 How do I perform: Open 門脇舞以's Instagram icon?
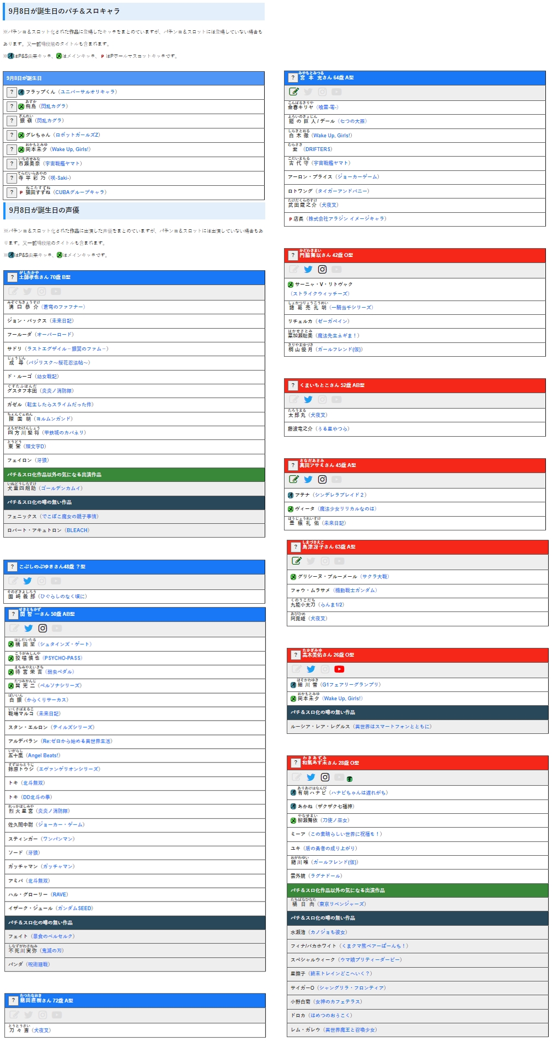pyautogui.click(x=323, y=270)
